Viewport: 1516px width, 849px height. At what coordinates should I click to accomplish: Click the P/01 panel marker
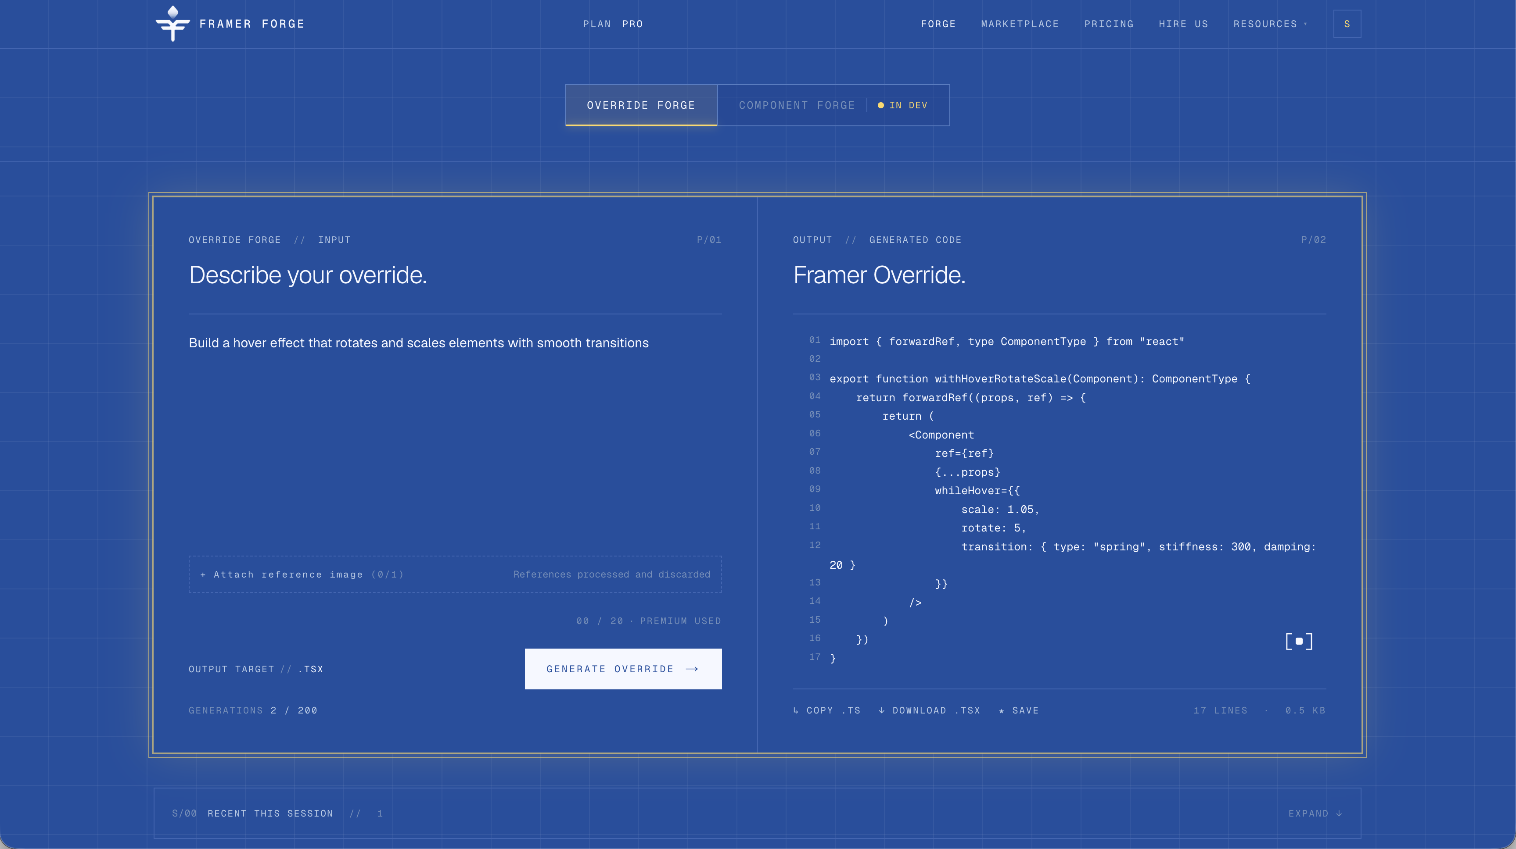709,240
